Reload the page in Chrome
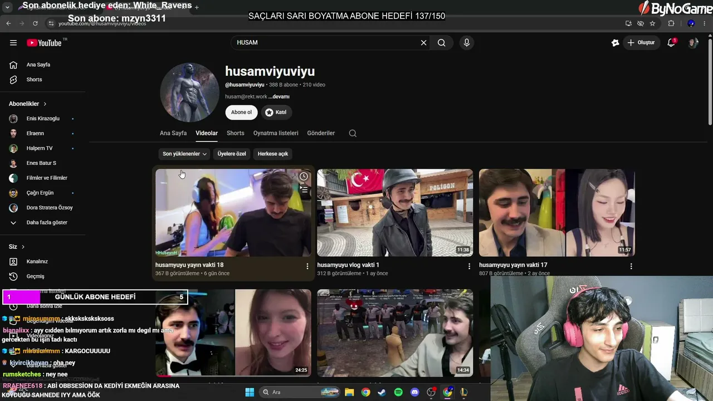 (x=35, y=23)
